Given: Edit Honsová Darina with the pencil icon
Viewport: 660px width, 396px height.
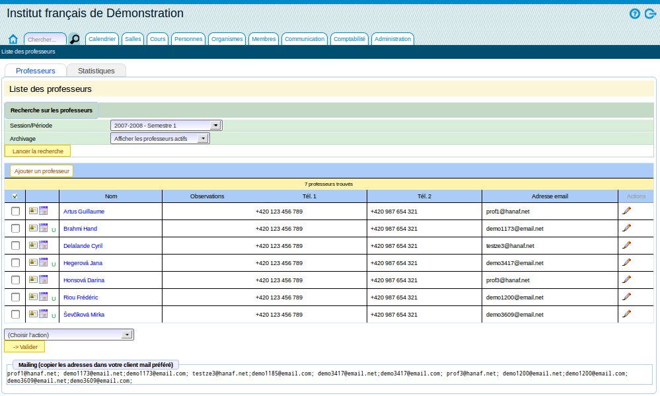Looking at the screenshot, I should pos(627,279).
